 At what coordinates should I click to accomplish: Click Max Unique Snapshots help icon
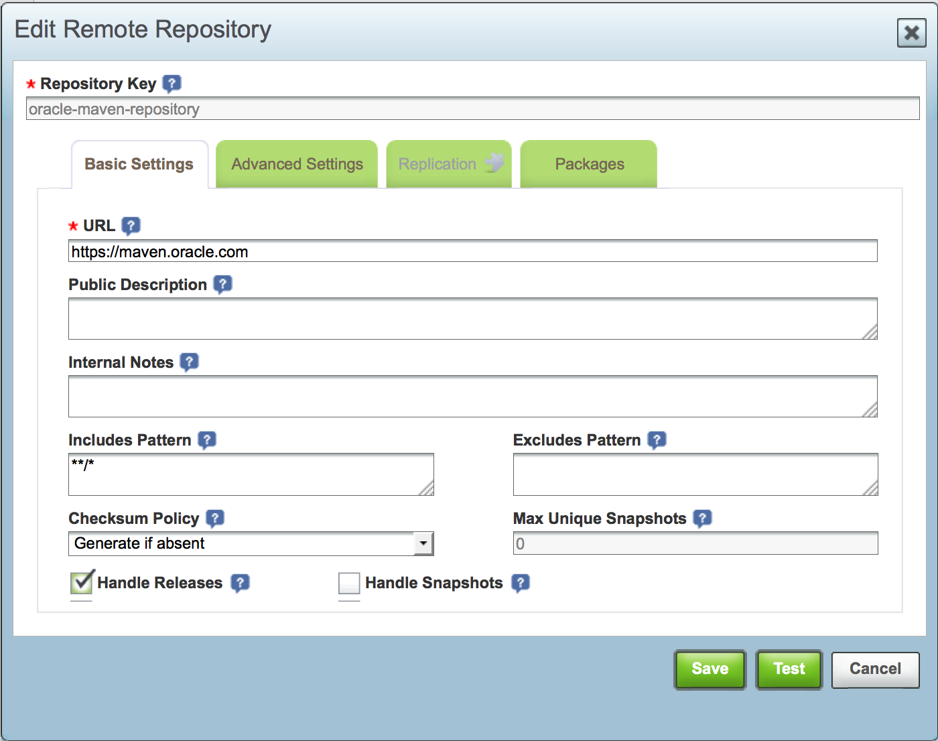pos(702,518)
